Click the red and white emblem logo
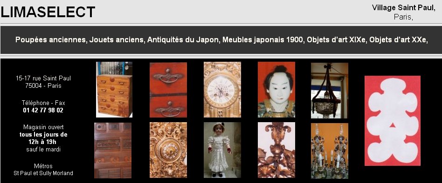This screenshot has width=442, height=183. point(393,121)
